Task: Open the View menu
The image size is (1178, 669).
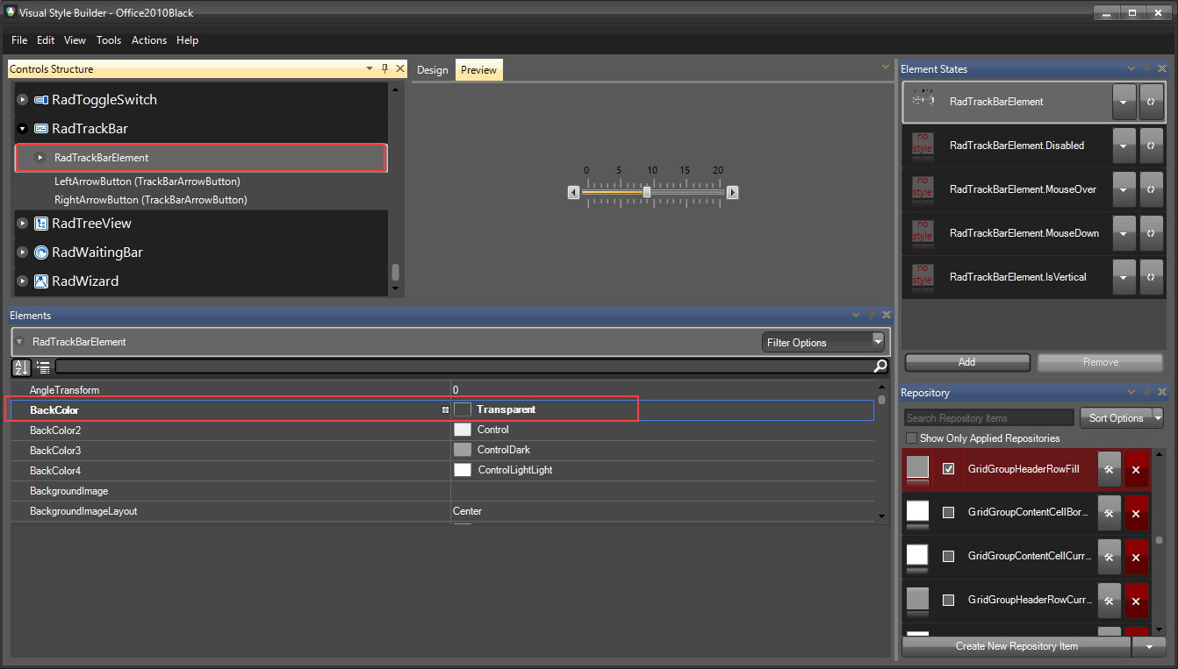Action: tap(75, 40)
